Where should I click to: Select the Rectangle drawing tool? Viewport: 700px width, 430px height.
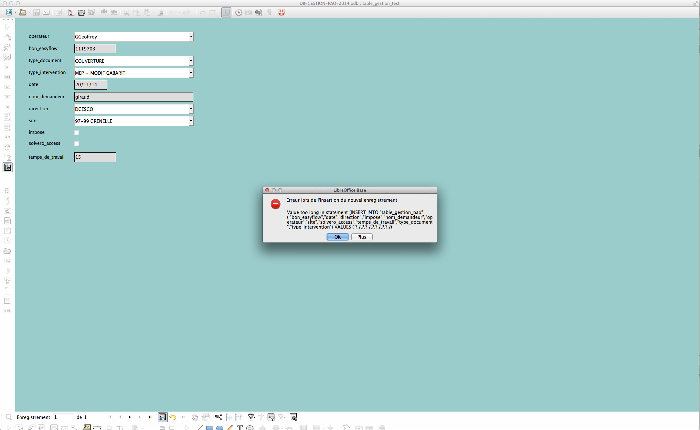pyautogui.click(x=209, y=428)
